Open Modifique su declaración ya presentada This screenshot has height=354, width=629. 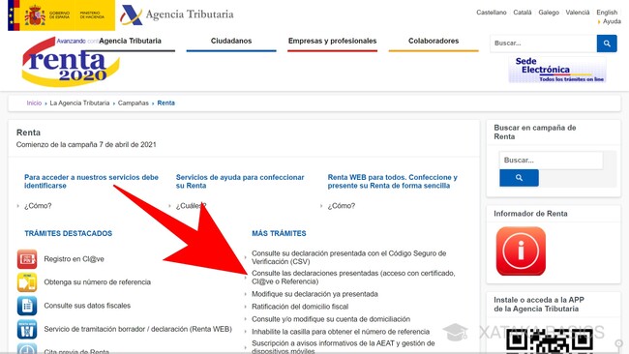coord(314,294)
